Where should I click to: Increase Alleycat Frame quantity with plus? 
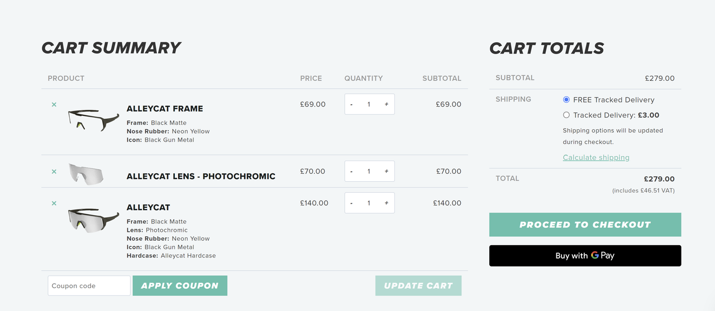point(386,104)
